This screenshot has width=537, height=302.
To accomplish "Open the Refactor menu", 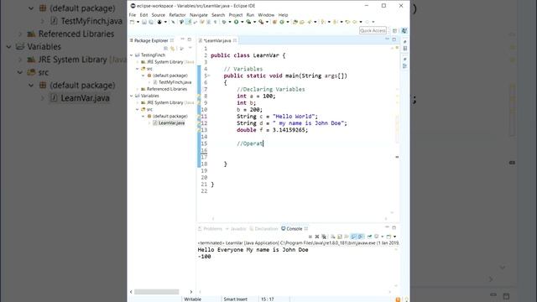I will point(177,15).
